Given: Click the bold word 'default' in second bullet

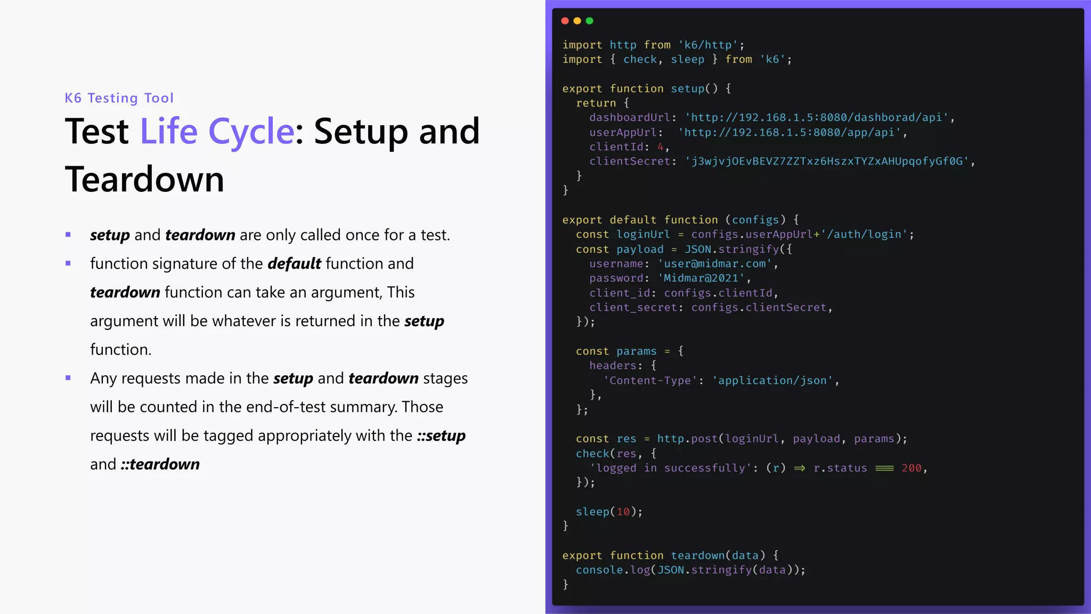Looking at the screenshot, I should pos(294,263).
